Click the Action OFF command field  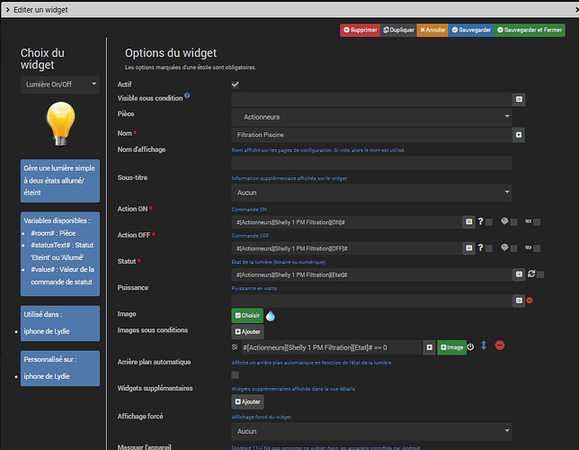click(347, 248)
